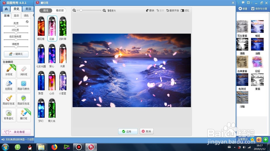Open the 局部彩色笔 local color pen
Screen dimensions: 270x151
9,100
